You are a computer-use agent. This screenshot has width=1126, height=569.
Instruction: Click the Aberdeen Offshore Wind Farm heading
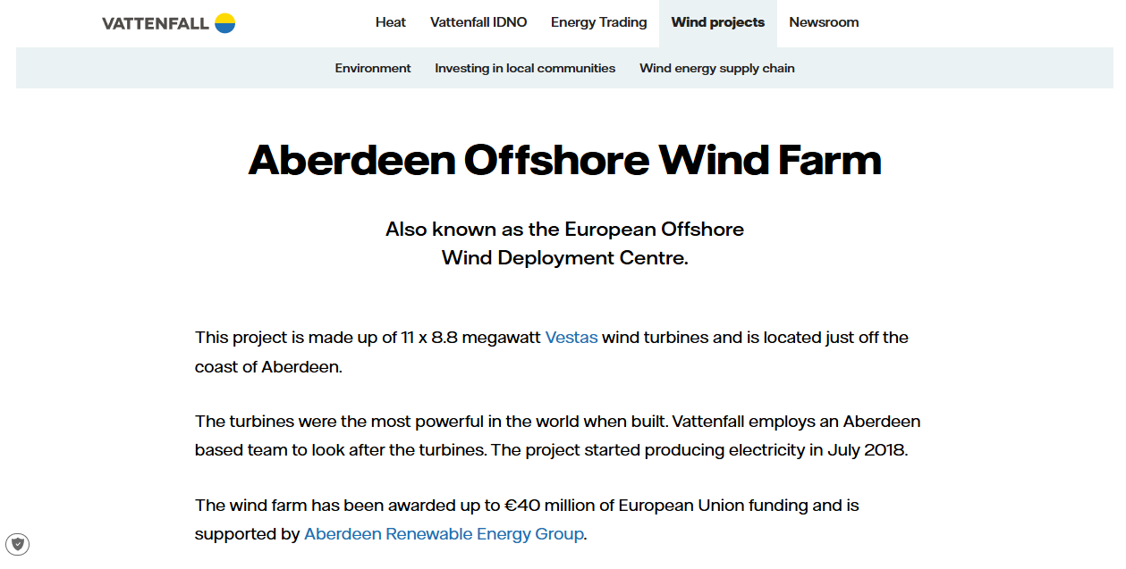563,160
